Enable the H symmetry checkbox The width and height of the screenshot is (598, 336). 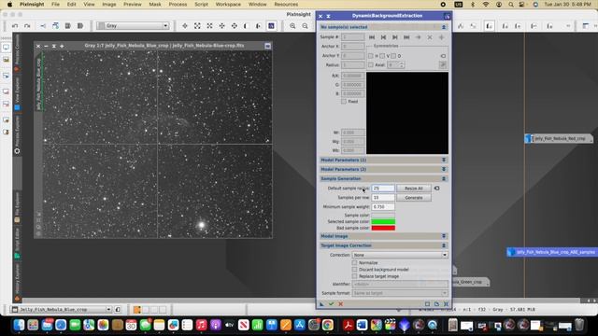coord(370,56)
